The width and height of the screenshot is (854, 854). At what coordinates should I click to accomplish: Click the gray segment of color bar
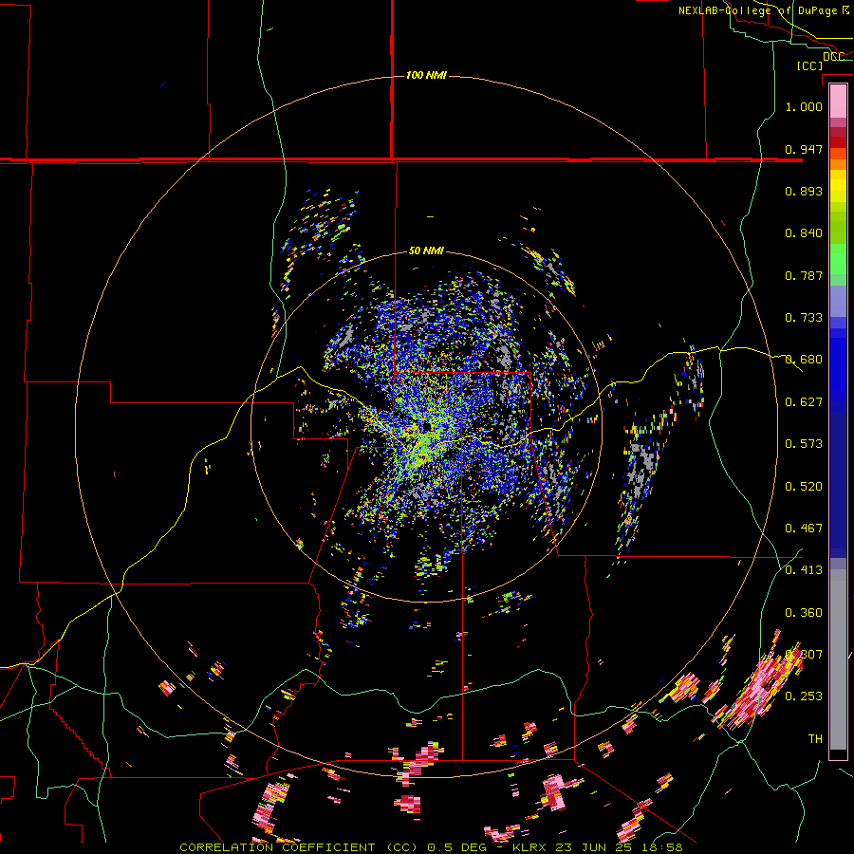838,659
